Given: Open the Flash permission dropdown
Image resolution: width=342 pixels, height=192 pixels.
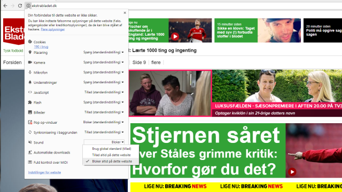Looking at the screenshot, I should point(103,102).
